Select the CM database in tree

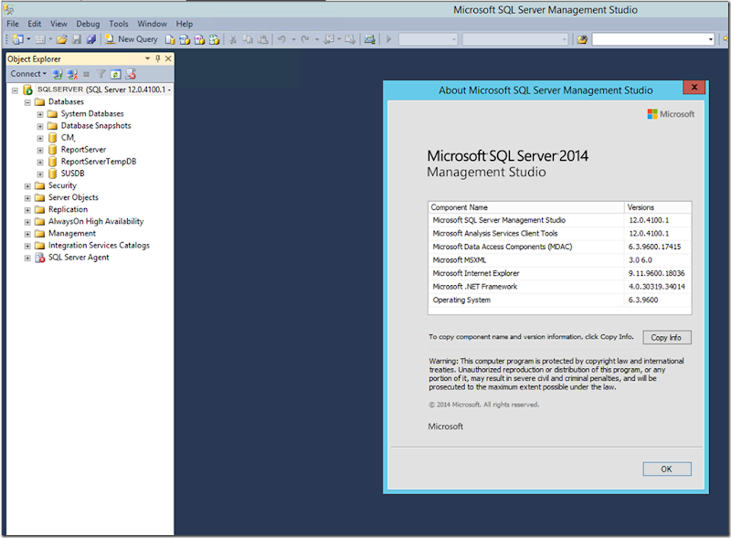pos(68,138)
